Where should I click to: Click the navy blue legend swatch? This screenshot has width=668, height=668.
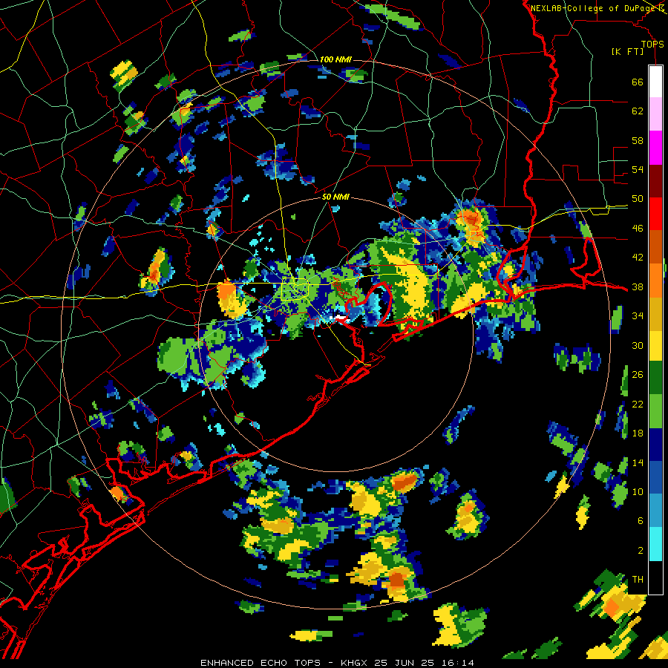[x=655, y=445]
